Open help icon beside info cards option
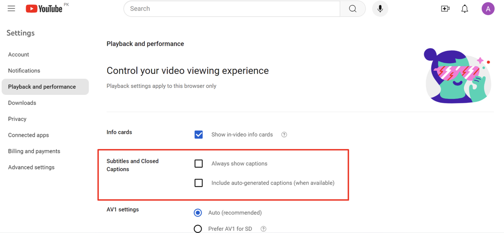504x233 pixels. tap(284, 135)
